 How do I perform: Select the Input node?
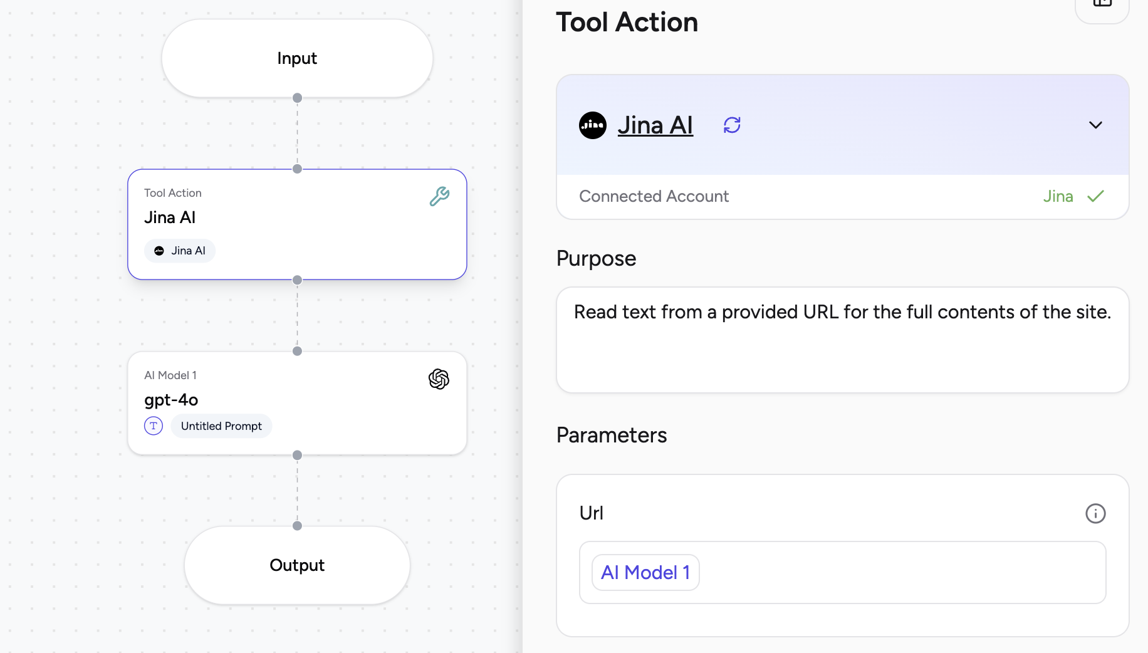(297, 58)
